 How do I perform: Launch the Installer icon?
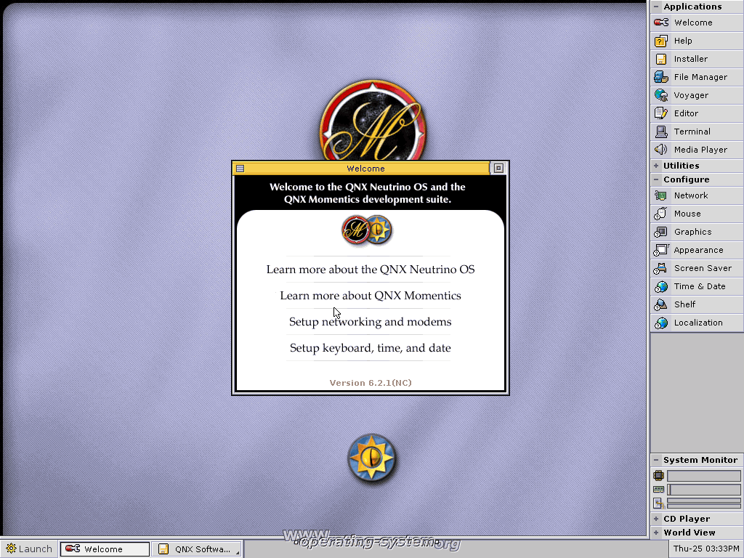tap(661, 59)
